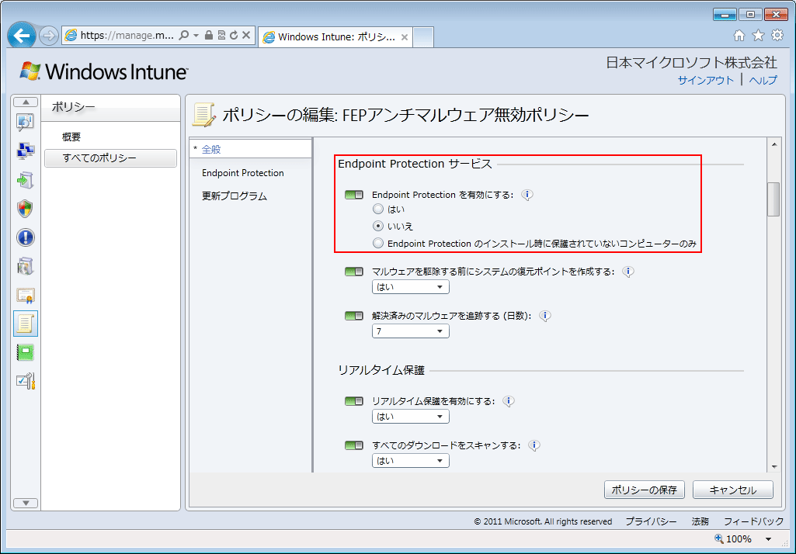Go back with browser back arrow
Image resolution: width=796 pixels, height=554 pixels.
[22, 36]
